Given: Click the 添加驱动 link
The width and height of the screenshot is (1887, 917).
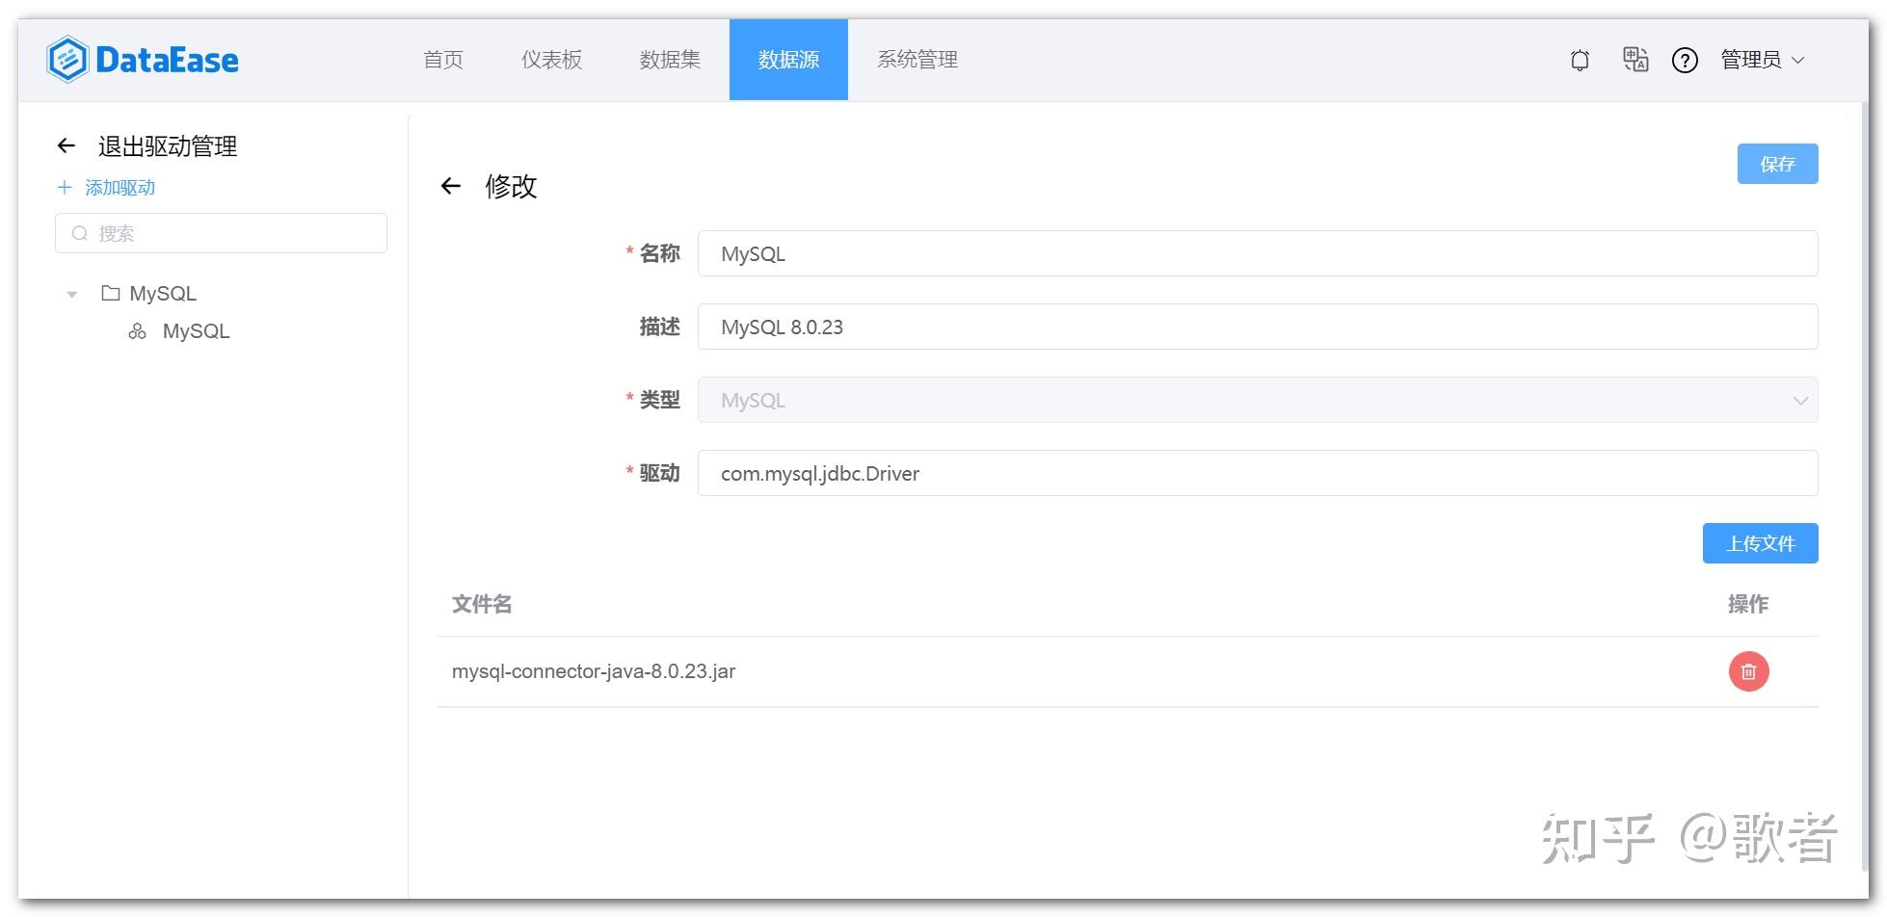Looking at the screenshot, I should tap(120, 188).
